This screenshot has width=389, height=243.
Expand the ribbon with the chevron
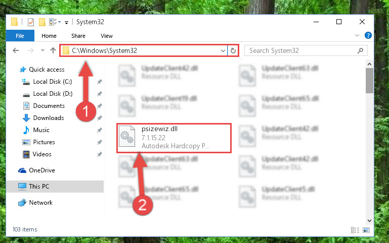click(x=357, y=35)
